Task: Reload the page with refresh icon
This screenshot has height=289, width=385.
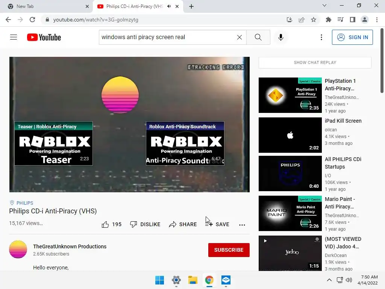Action: click(x=32, y=20)
